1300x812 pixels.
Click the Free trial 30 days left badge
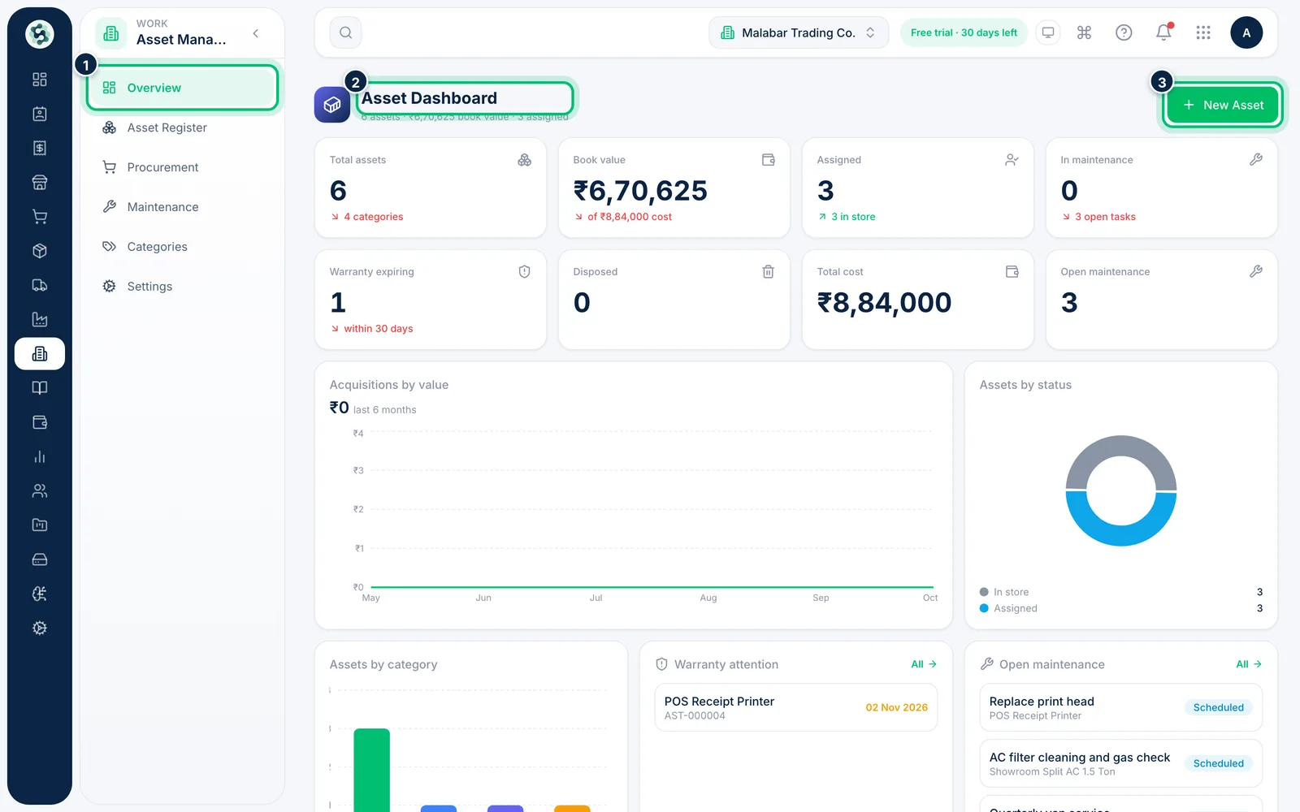click(964, 32)
